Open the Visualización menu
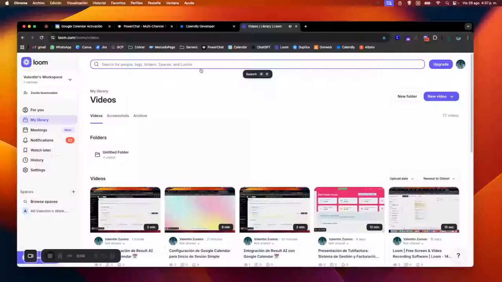The image size is (502, 282). (77, 3)
